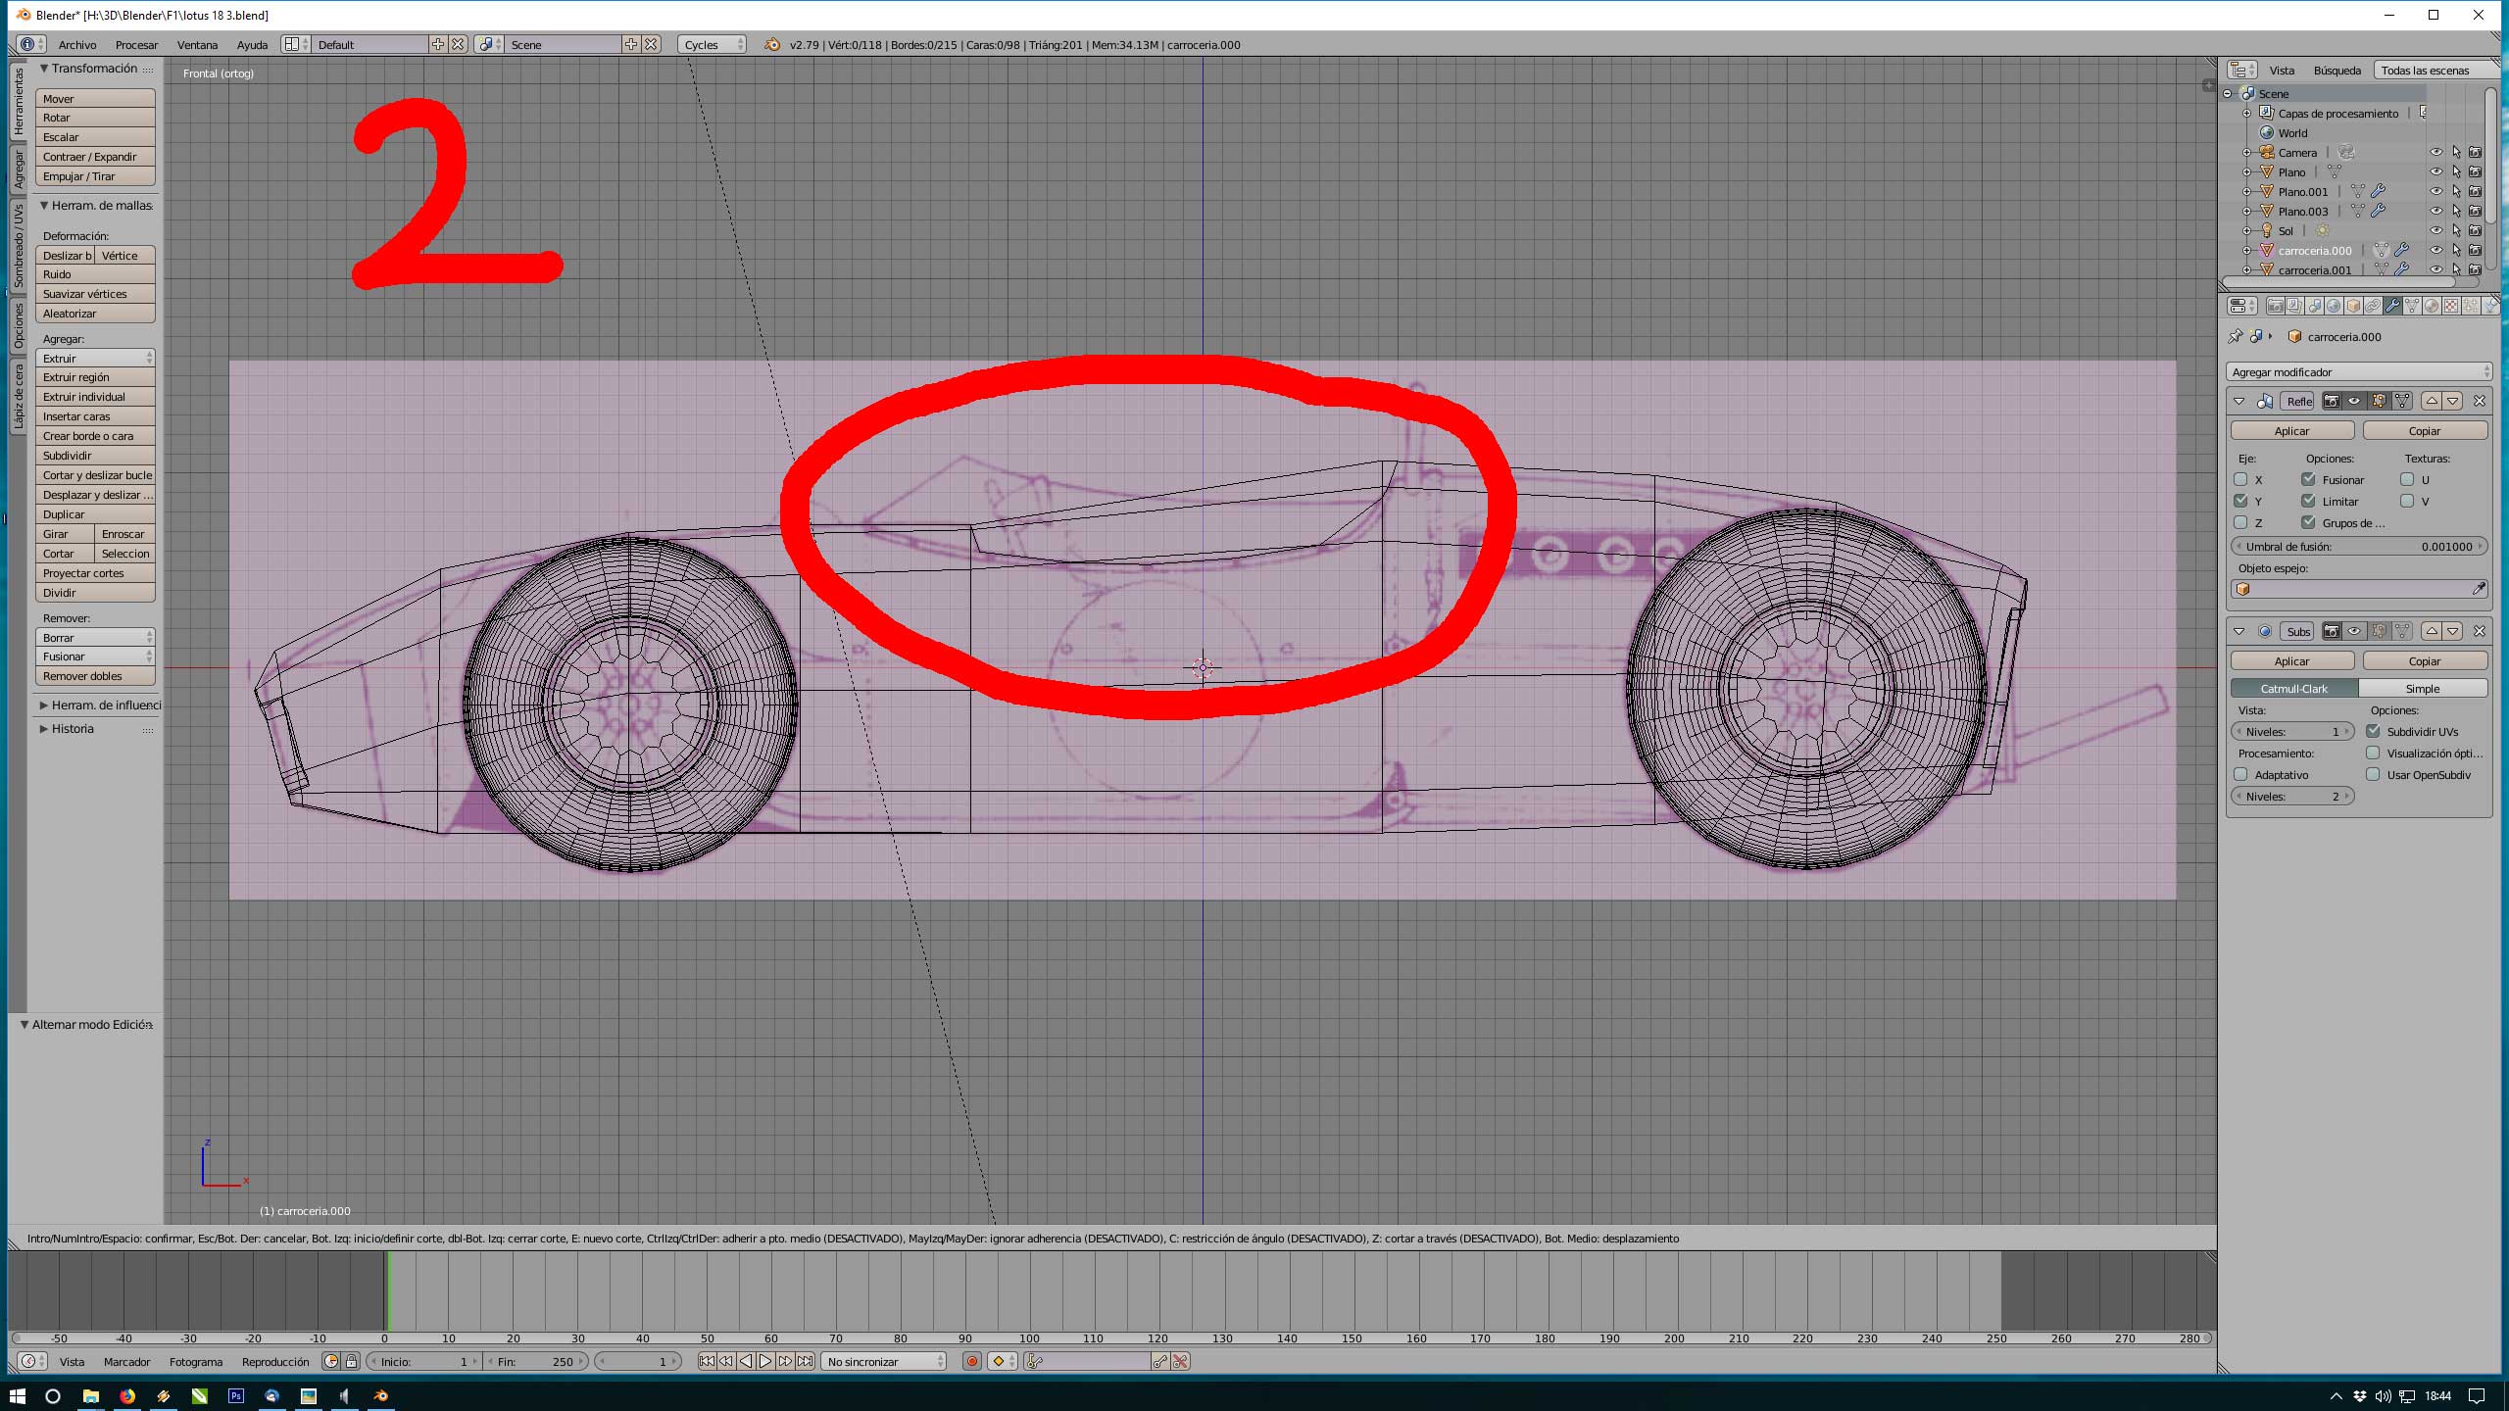The image size is (2509, 1411).
Task: Click the Umbral de fusión value slider
Action: pos(2358,547)
